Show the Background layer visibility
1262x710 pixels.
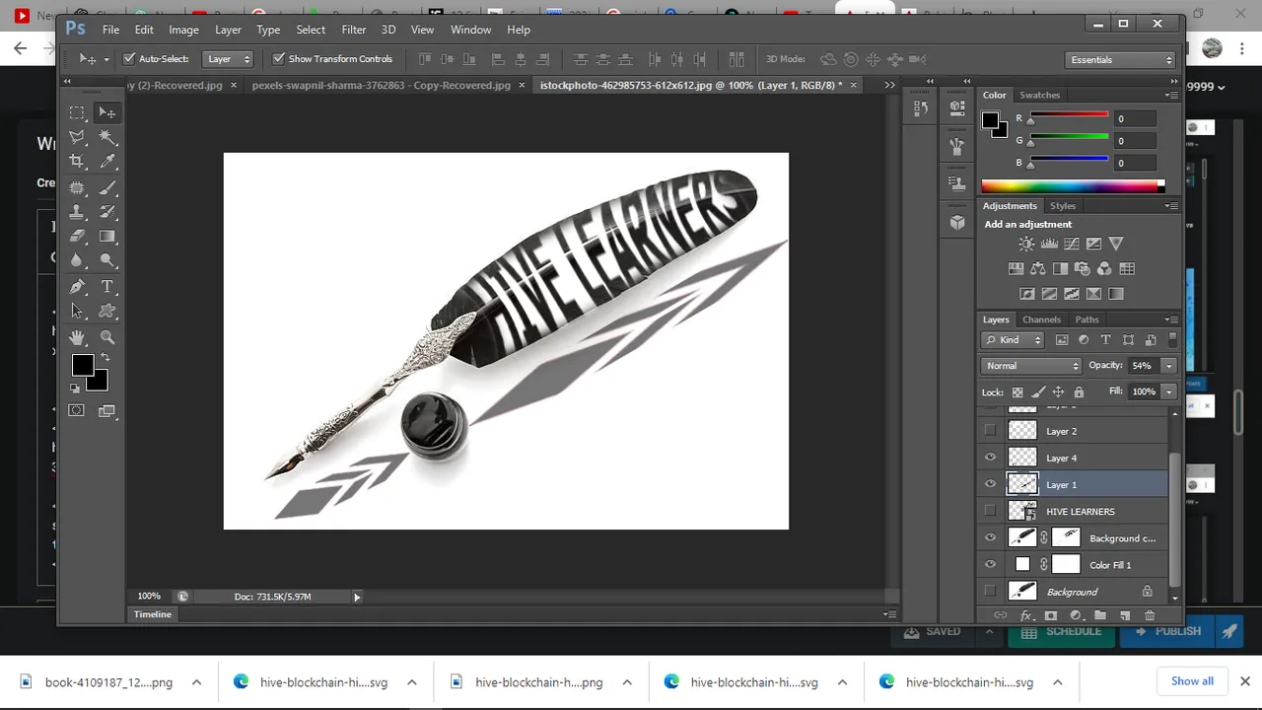coord(991,592)
